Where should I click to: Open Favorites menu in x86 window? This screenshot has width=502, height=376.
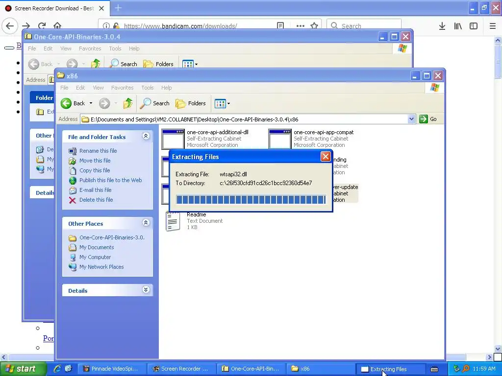(x=122, y=88)
